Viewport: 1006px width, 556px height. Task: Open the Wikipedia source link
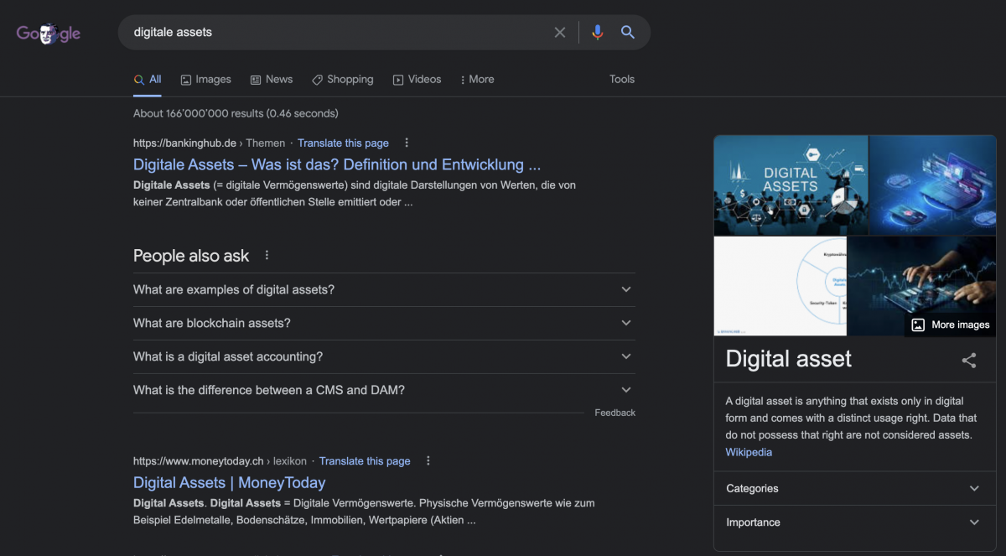tap(749, 452)
